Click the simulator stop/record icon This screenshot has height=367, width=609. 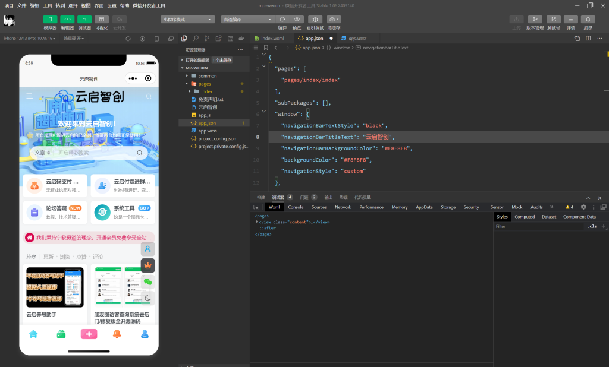[x=143, y=39]
